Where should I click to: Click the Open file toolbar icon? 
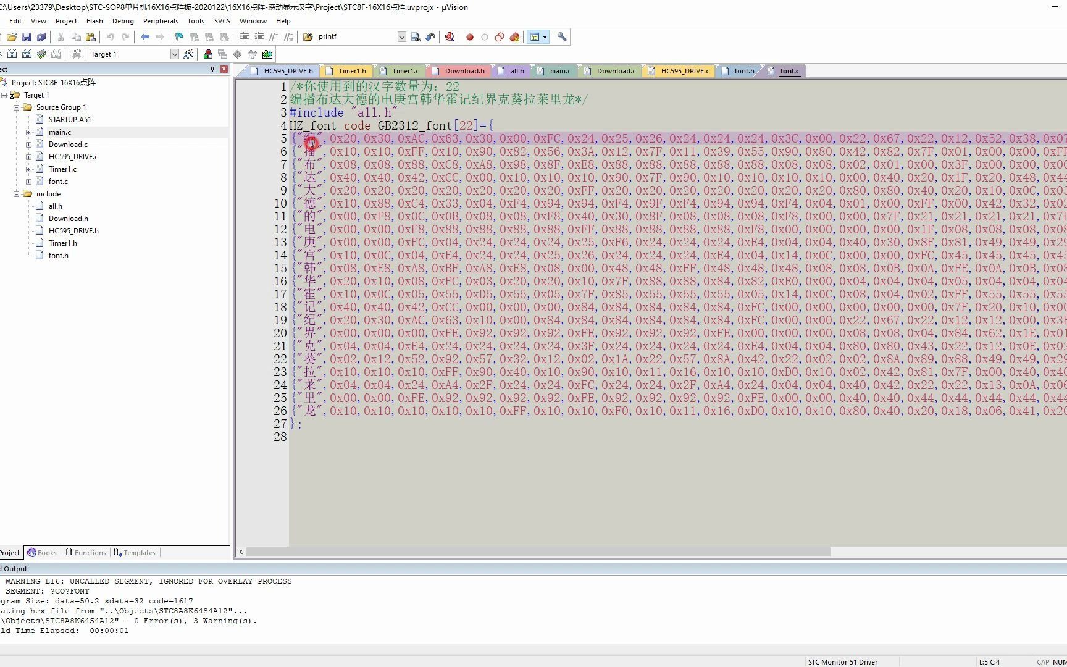coord(12,37)
